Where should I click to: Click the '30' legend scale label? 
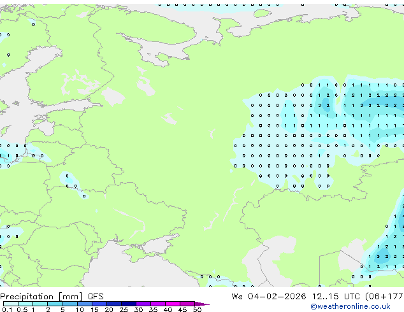click(138, 309)
